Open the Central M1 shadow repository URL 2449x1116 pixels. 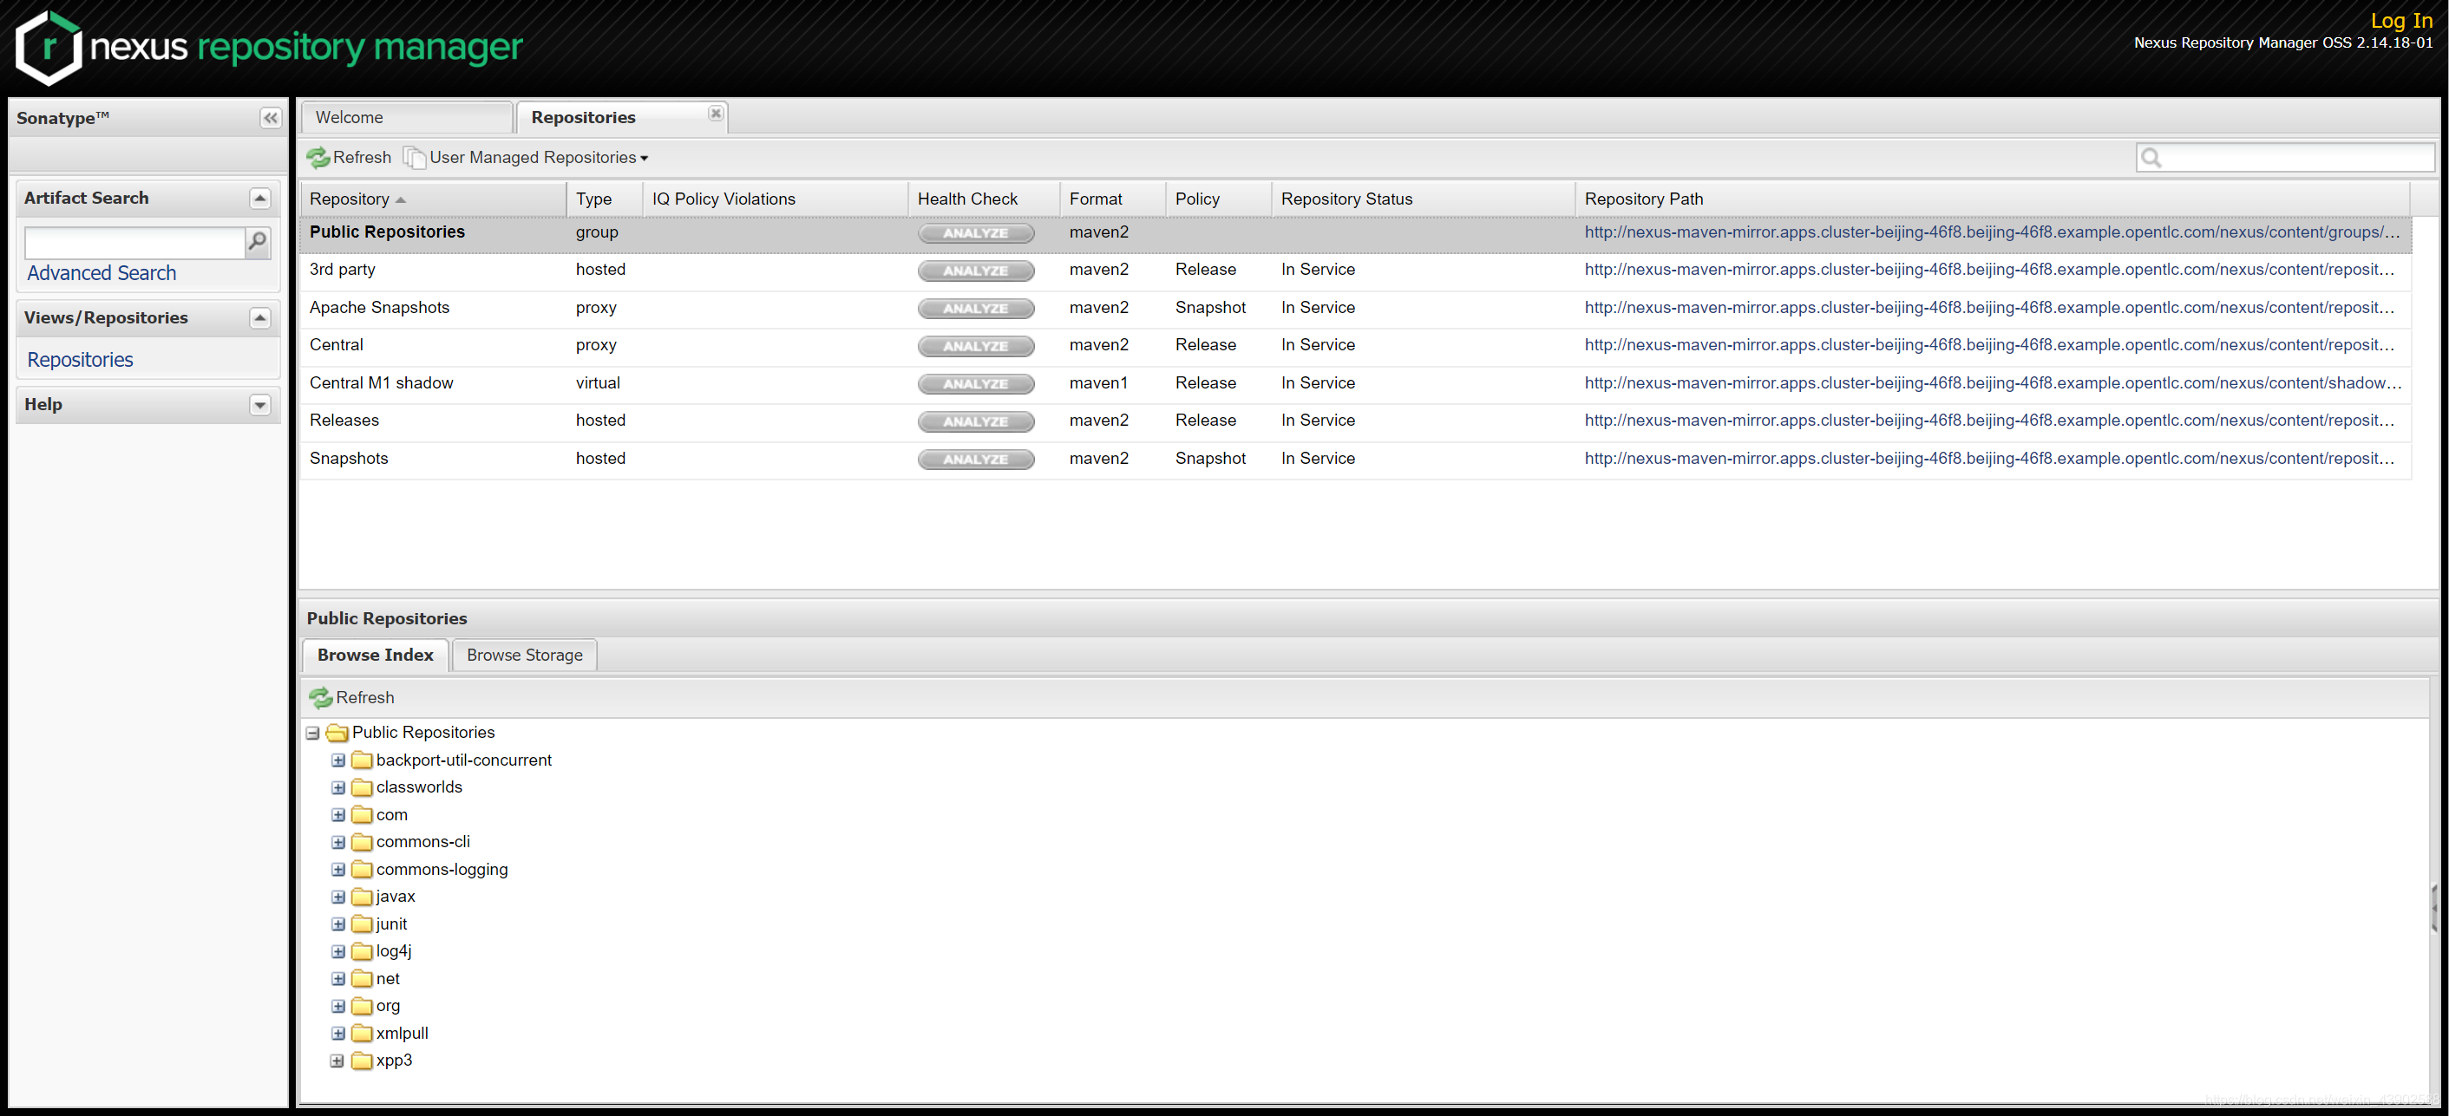pyautogui.click(x=1993, y=384)
